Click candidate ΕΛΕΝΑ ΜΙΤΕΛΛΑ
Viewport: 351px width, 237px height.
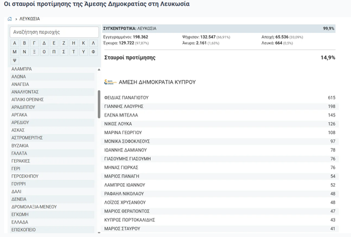pos(221,115)
